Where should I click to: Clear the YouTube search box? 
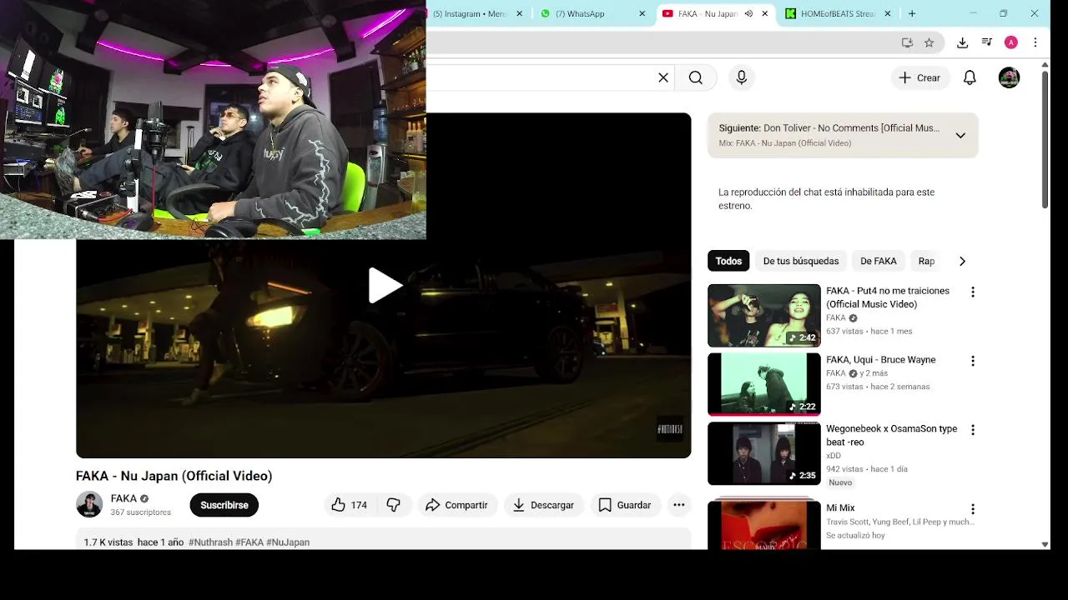click(x=663, y=77)
